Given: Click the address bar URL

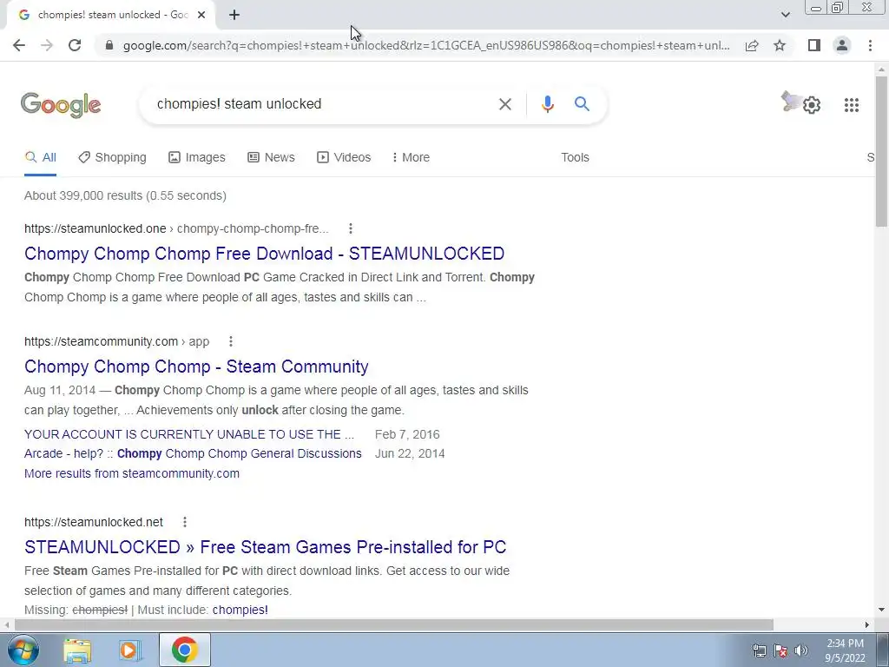Looking at the screenshot, I should (426, 45).
